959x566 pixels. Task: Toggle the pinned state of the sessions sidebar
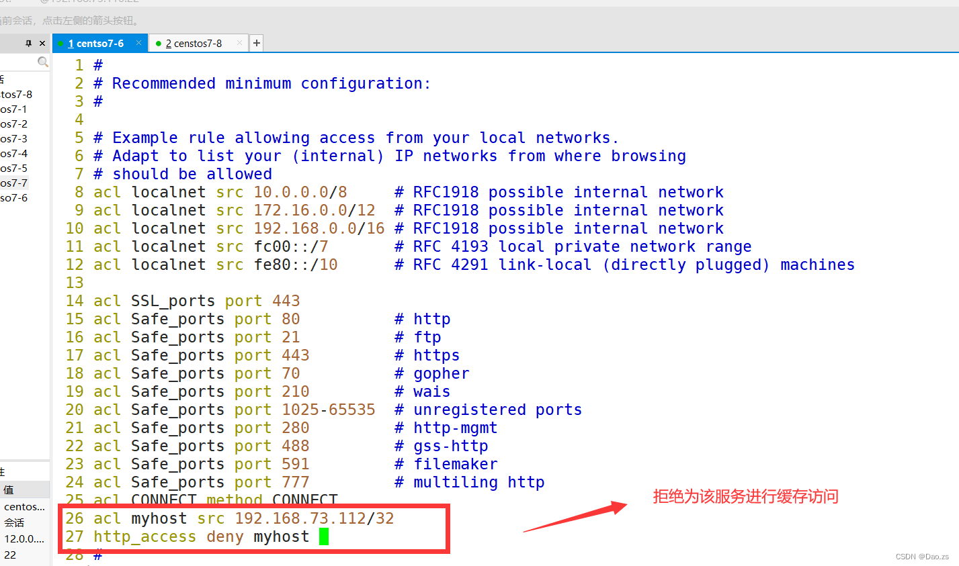pyautogui.click(x=28, y=42)
